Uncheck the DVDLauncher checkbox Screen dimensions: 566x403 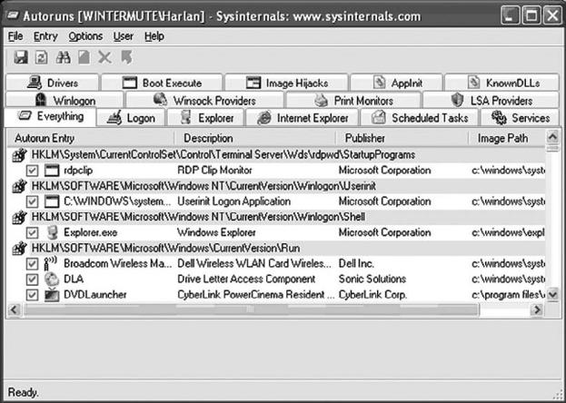pos(32,295)
